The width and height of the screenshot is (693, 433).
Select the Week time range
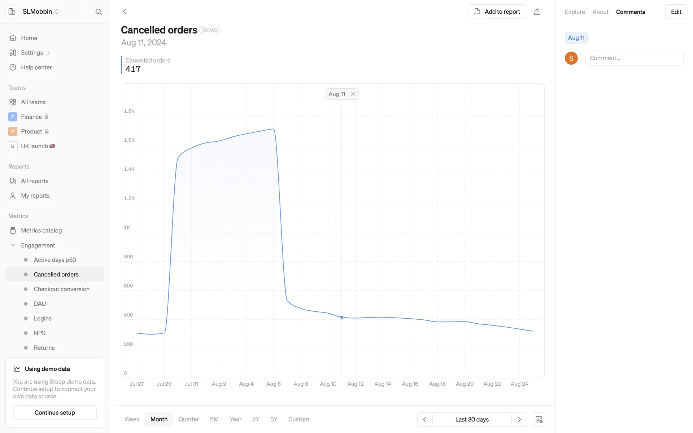click(132, 419)
